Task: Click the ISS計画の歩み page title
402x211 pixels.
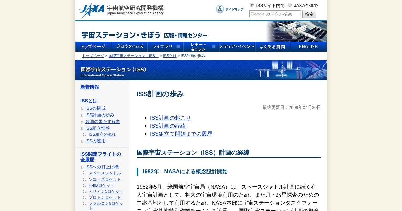Action: pyautogui.click(x=160, y=94)
